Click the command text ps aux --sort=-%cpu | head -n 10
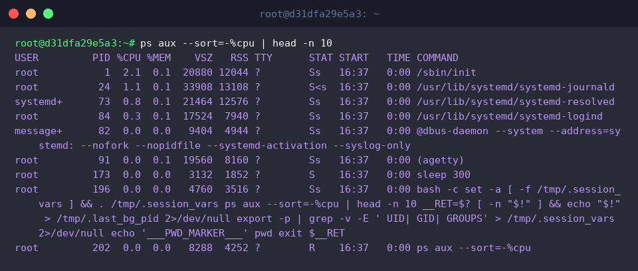The height and width of the screenshot is (271, 638). point(236,43)
